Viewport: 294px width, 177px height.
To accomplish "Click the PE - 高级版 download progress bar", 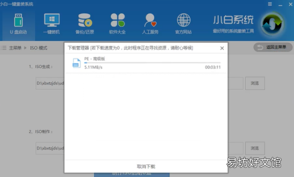I will click(x=152, y=63).
